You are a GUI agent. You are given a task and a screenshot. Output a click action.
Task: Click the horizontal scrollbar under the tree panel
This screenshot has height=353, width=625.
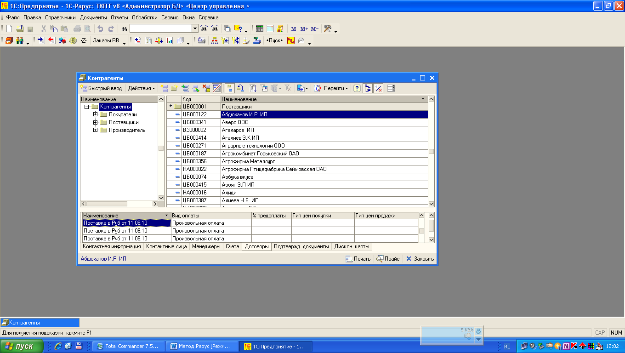tap(119, 204)
